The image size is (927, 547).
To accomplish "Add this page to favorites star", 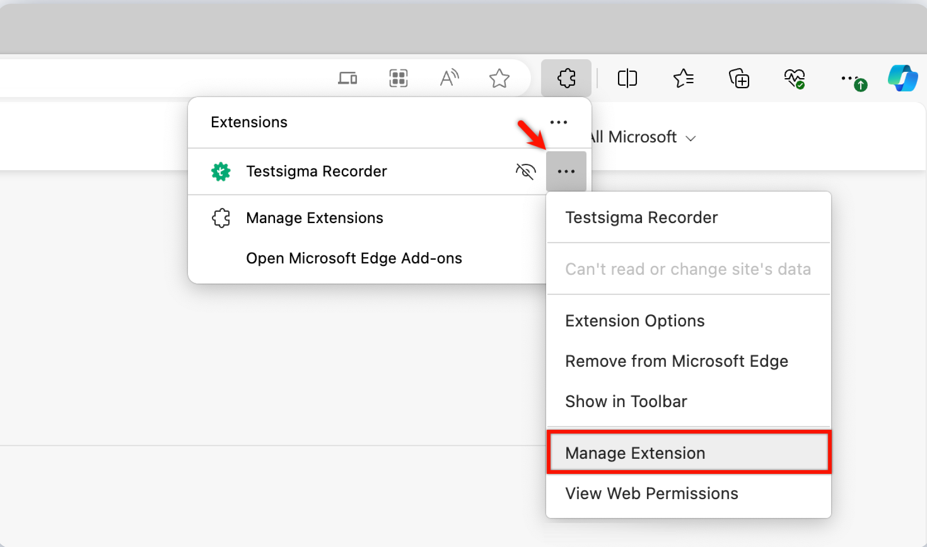I will pyautogui.click(x=499, y=78).
